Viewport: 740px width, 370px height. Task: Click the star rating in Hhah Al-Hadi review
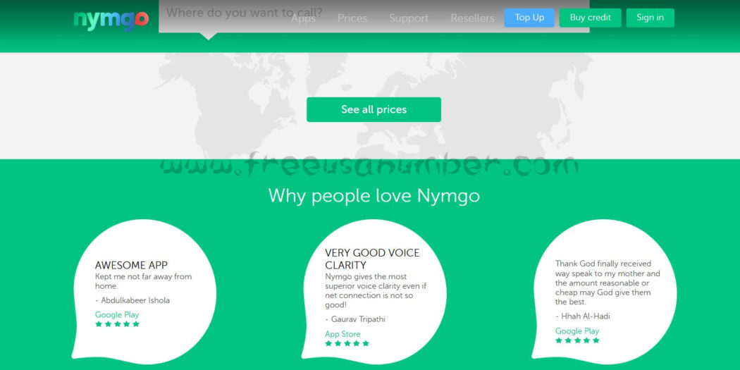[578, 340]
